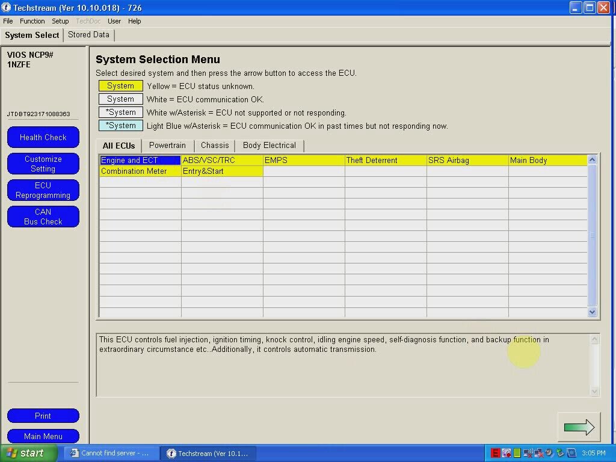Switch to the Body Electrical tab

pos(269,146)
